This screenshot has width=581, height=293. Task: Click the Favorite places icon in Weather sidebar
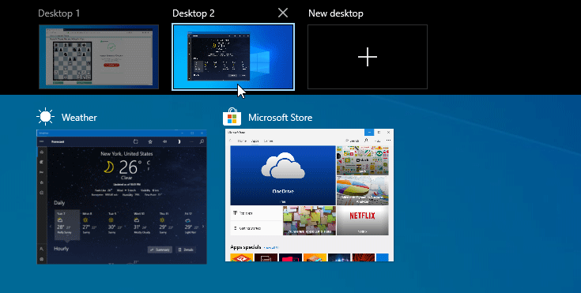point(41,182)
